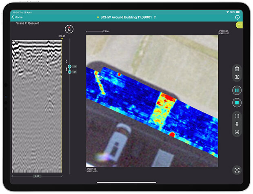This screenshot has width=253, height=194.
Task: Toggle the map layer icon
Action: [237, 77]
